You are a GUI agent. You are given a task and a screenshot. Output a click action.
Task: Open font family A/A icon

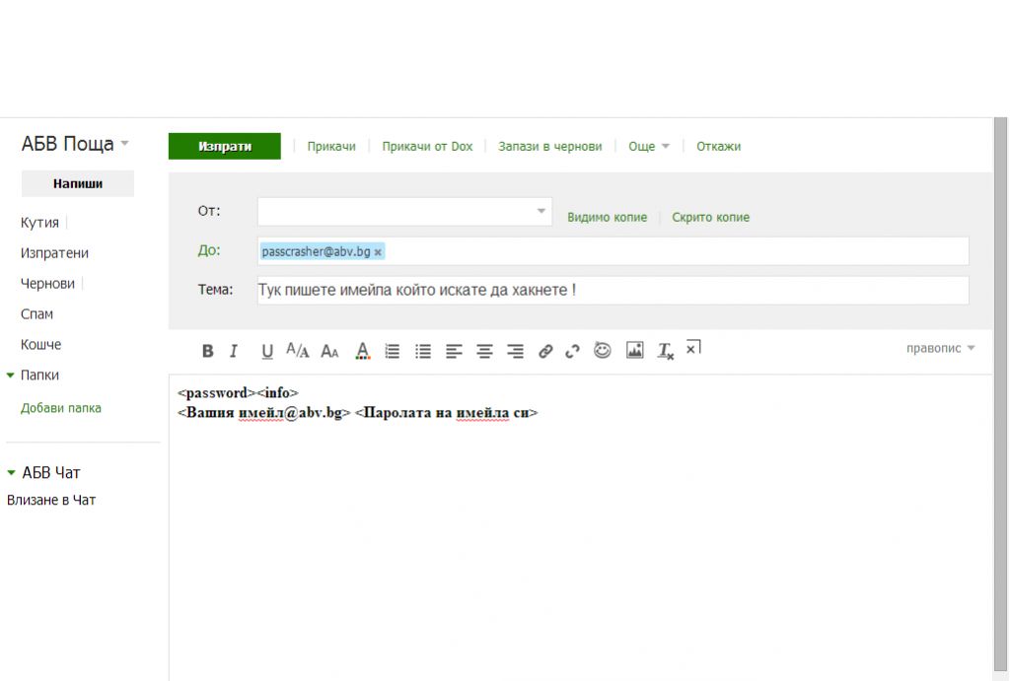pos(298,350)
